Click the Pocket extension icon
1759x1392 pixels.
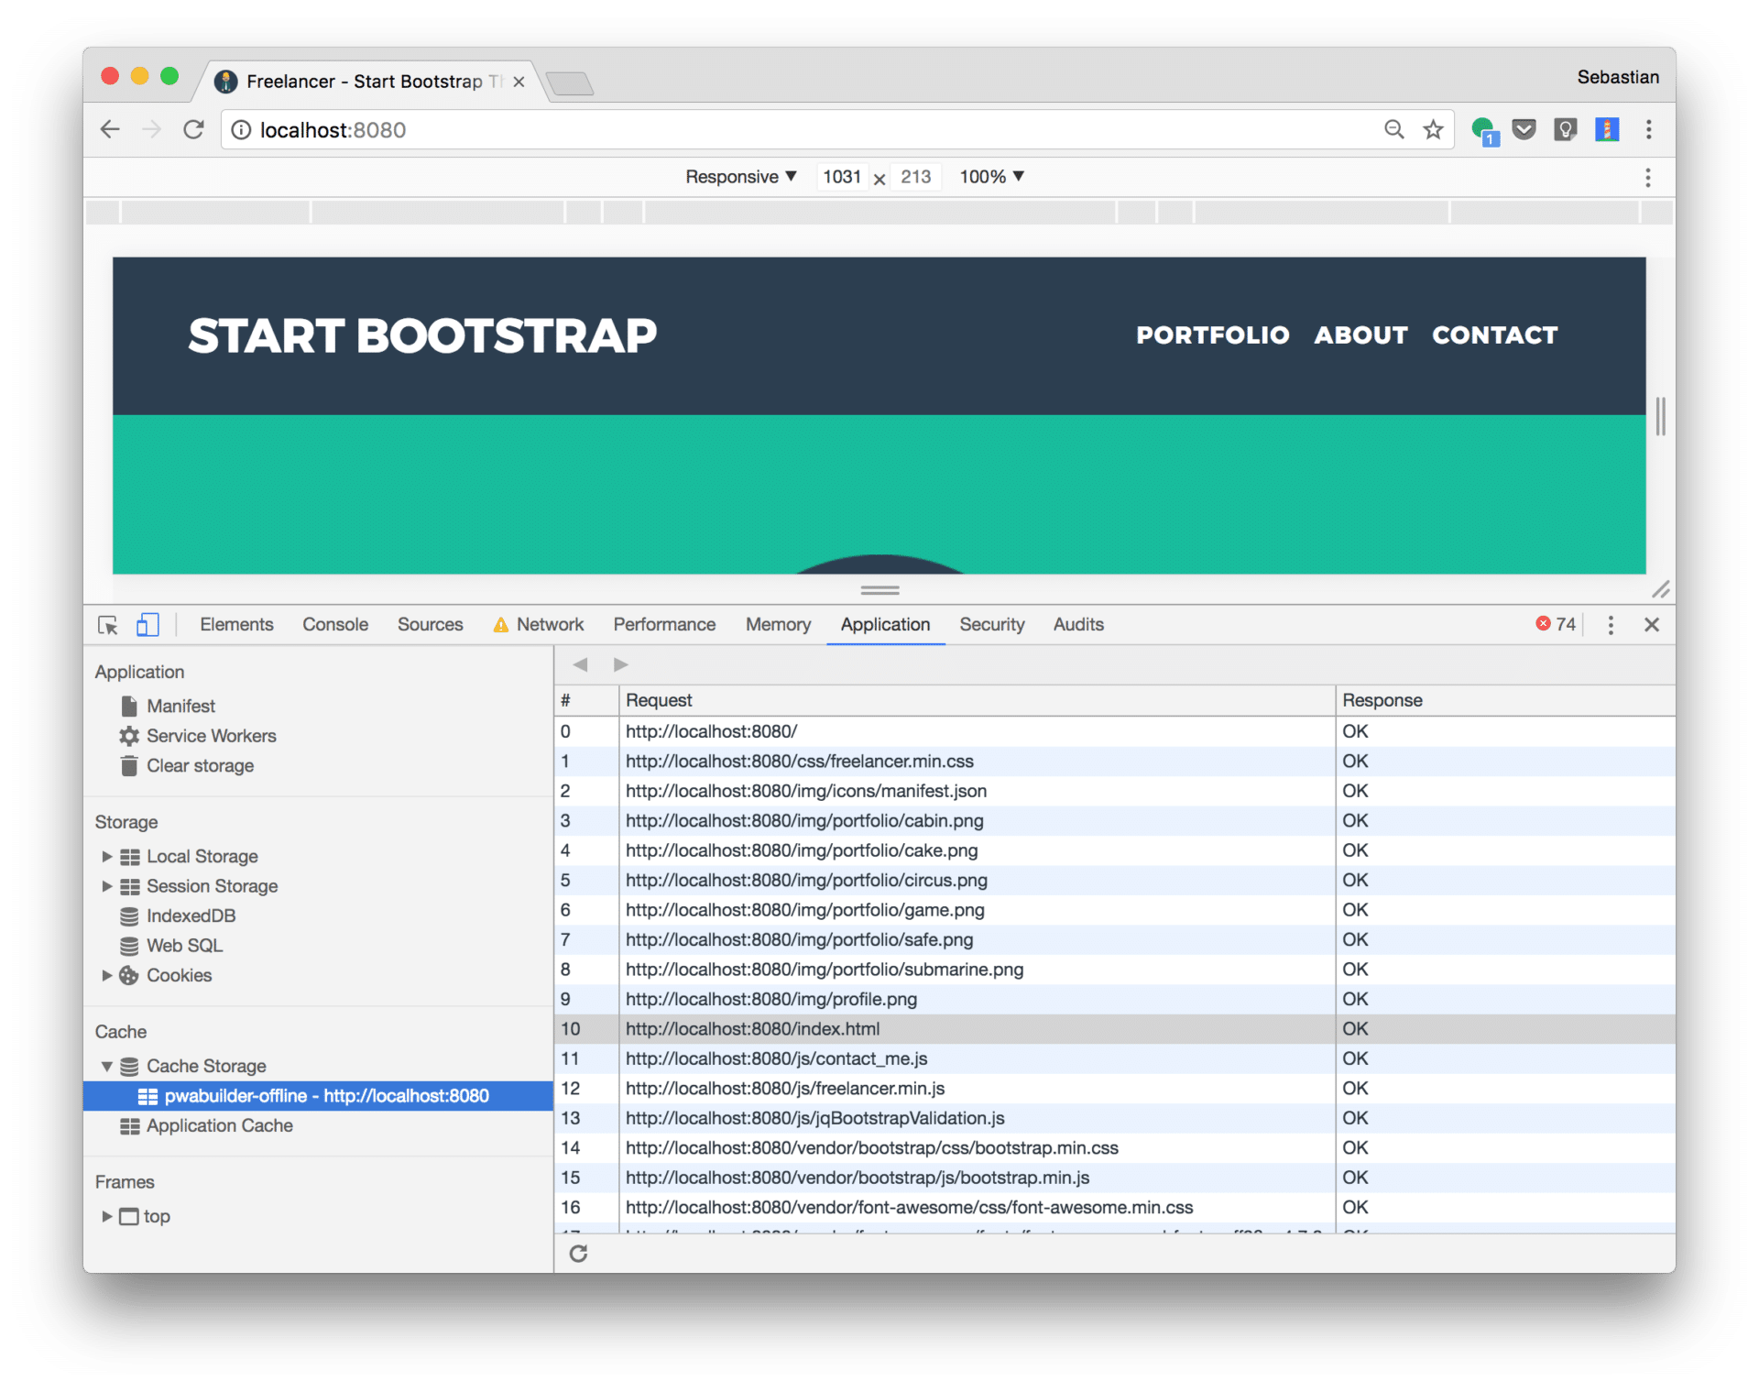[x=1524, y=129]
